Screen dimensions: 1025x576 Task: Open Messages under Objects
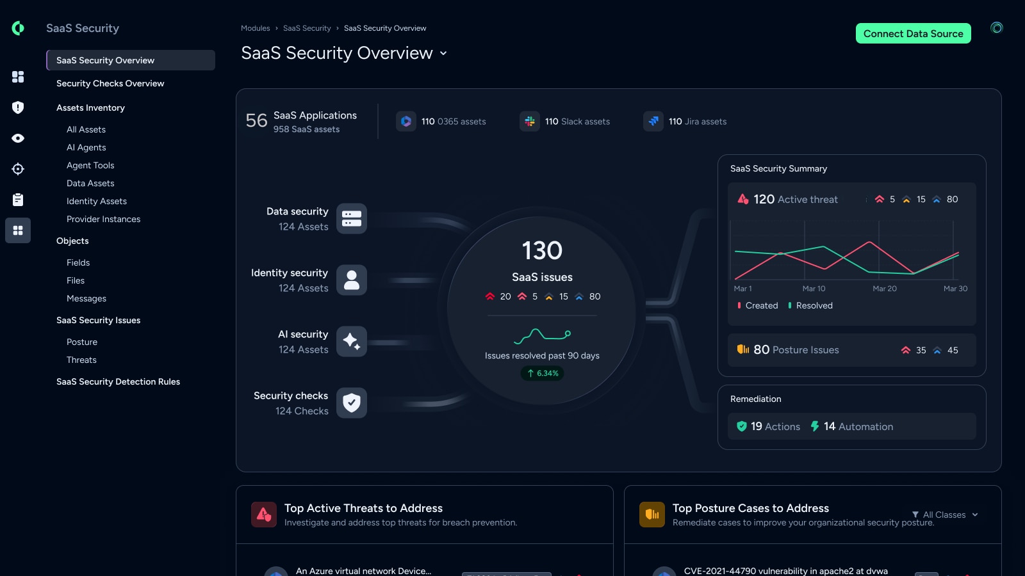86,298
